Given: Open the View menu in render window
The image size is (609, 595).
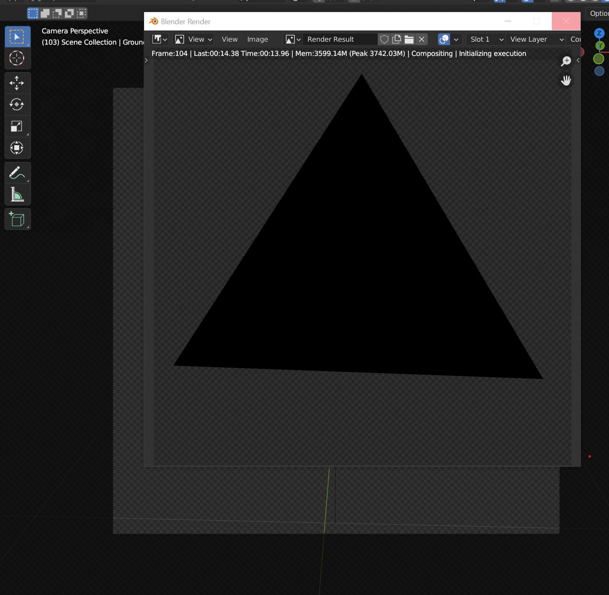Looking at the screenshot, I should coord(229,39).
